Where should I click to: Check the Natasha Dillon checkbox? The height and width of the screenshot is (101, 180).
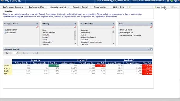click(x=5, y=33)
